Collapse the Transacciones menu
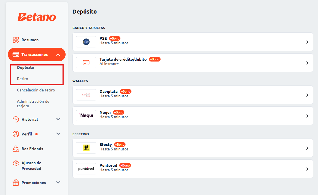The height and width of the screenshot is (195, 318). click(x=58, y=55)
